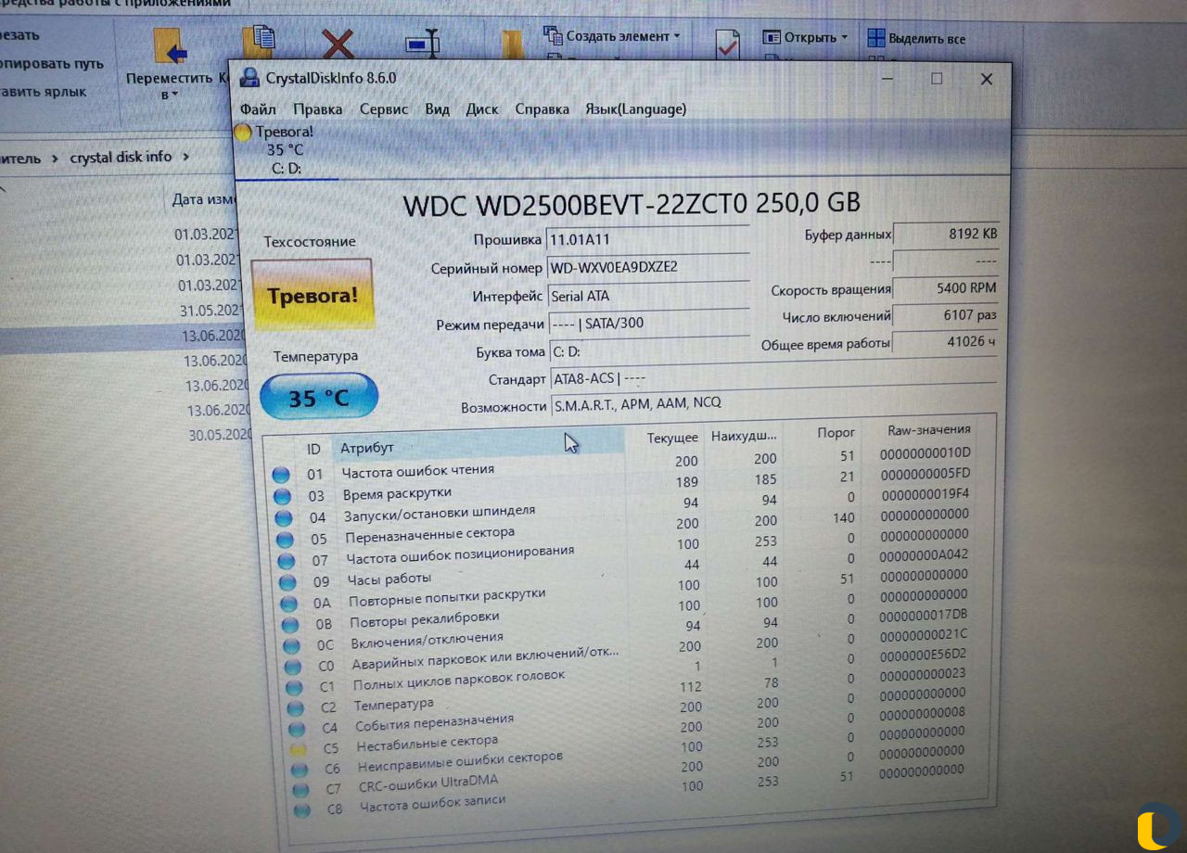Expand the Переместить в dropdown arrow
This screenshot has width=1187, height=853.
(174, 95)
